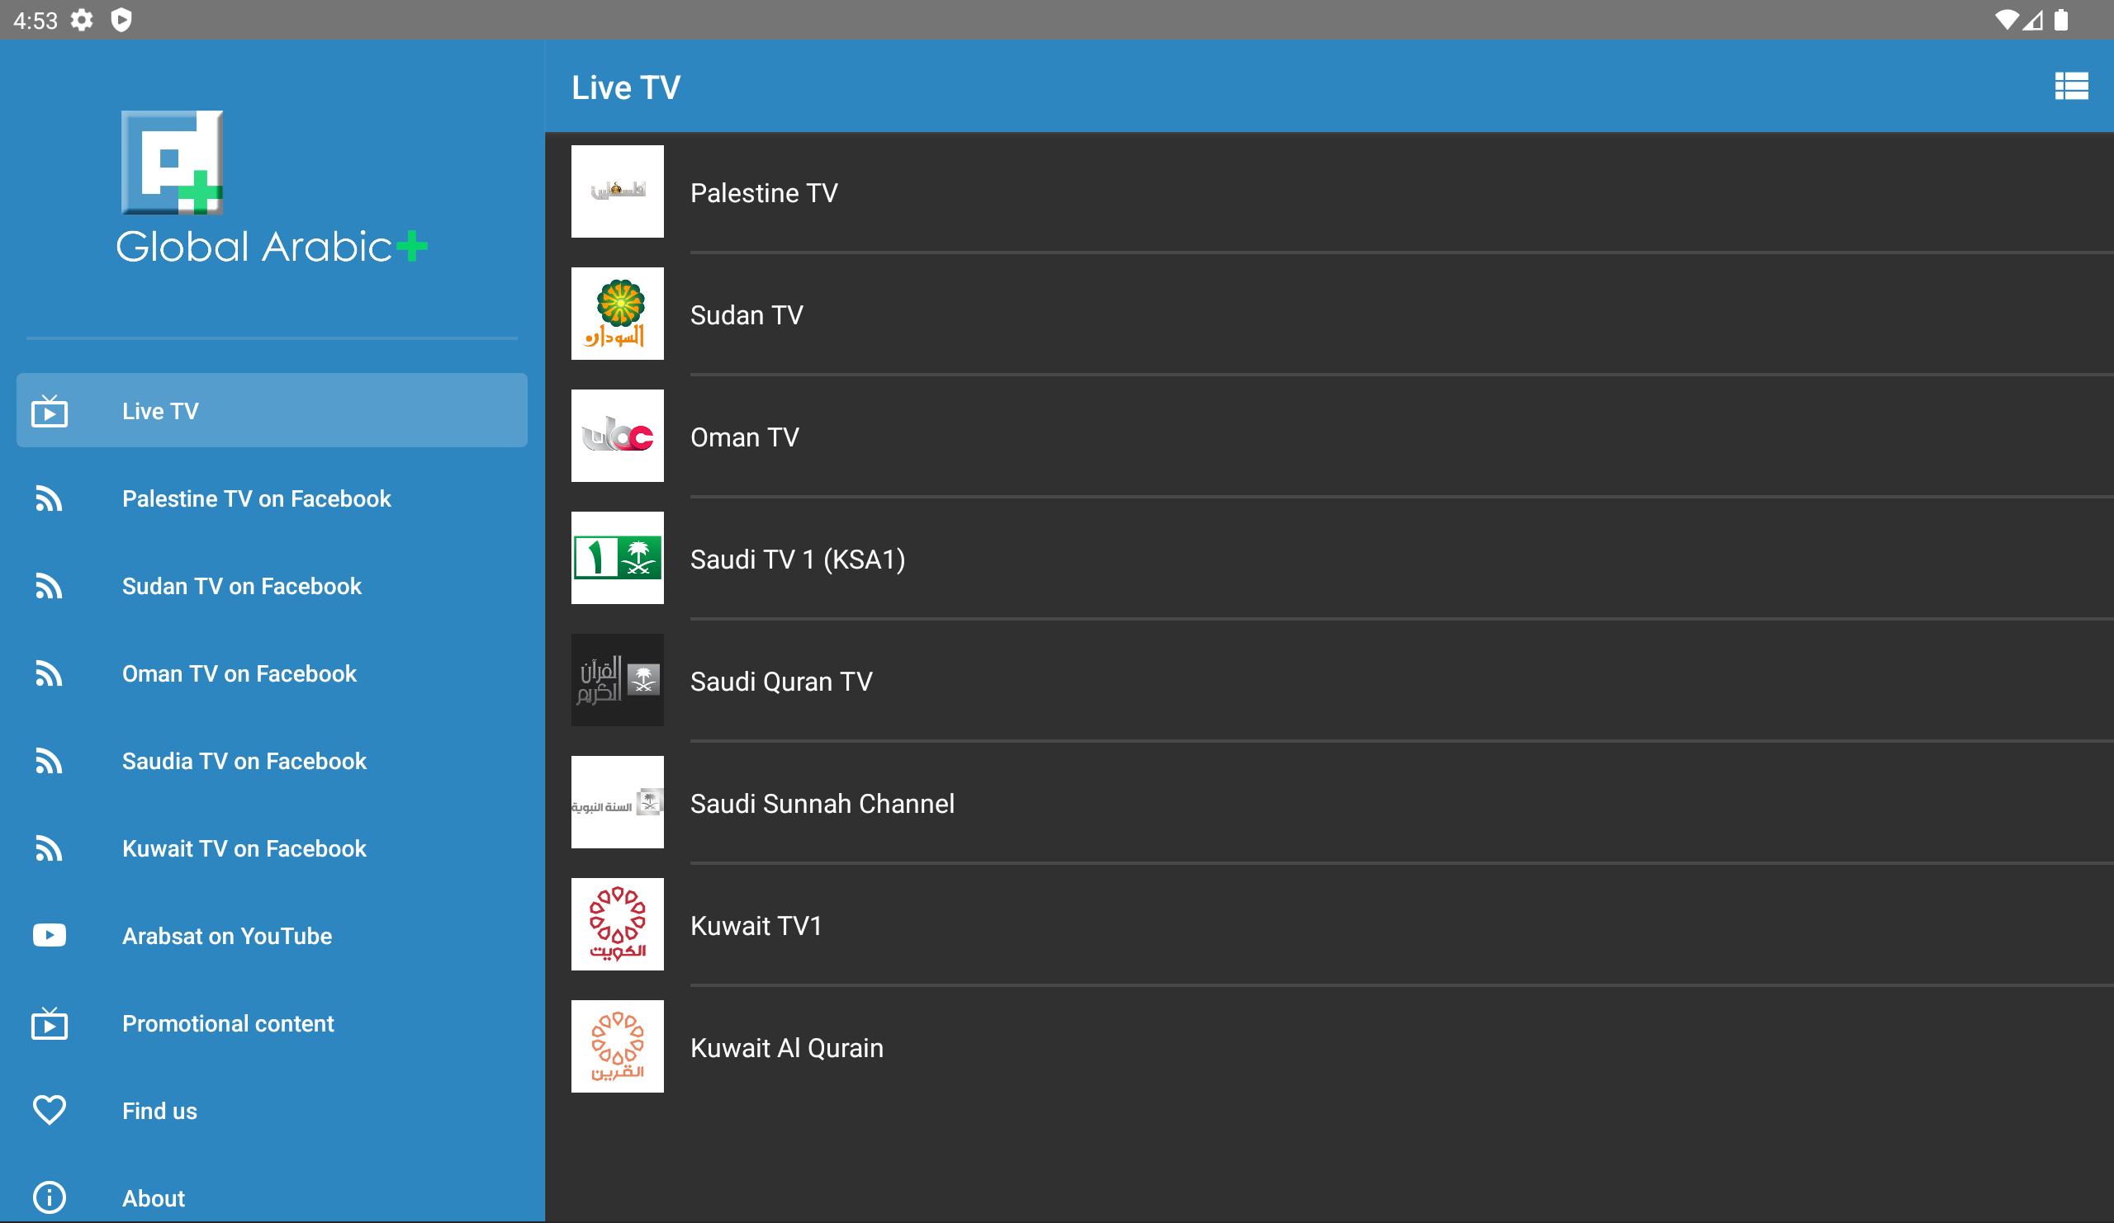
Task: Play Palestine TV channel
Action: tap(1330, 192)
